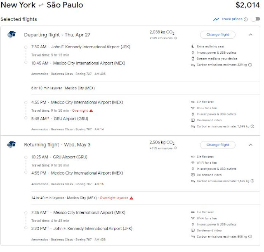Click the Track prices info icon
The height and width of the screenshot is (252, 264).
point(246,19)
